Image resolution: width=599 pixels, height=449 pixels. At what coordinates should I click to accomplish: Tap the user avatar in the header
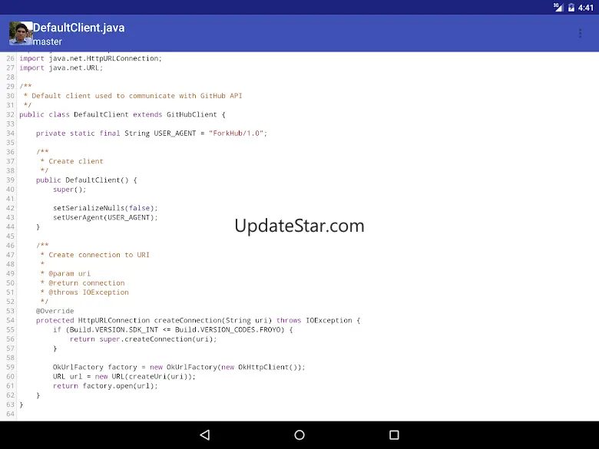click(x=21, y=33)
